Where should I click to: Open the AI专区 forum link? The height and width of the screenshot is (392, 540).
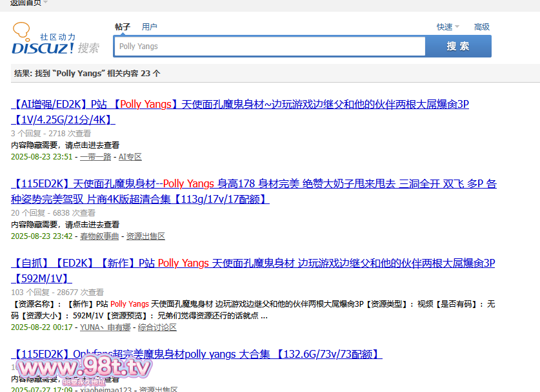(x=130, y=157)
